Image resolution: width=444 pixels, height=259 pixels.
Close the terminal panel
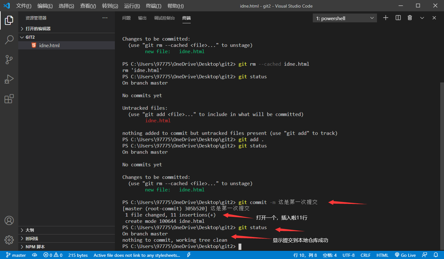tap(434, 18)
